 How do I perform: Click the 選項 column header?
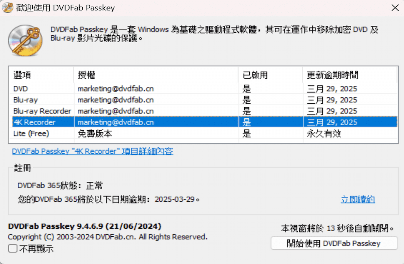[x=41, y=75]
